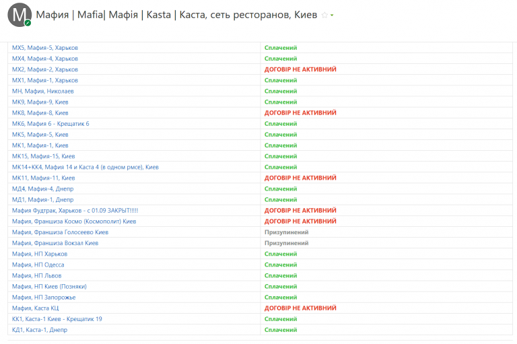
Task: Open Мафия, НП Харьков link
Action: pos(40,254)
